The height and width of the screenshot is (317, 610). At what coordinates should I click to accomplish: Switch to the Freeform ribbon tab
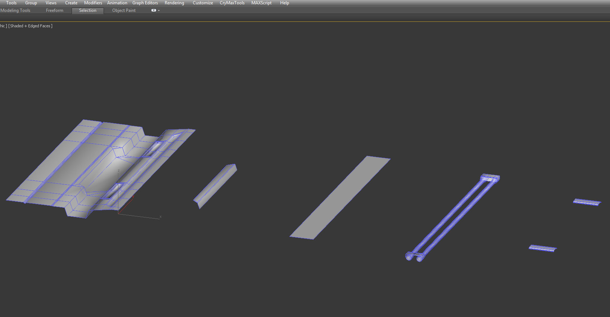pos(55,10)
